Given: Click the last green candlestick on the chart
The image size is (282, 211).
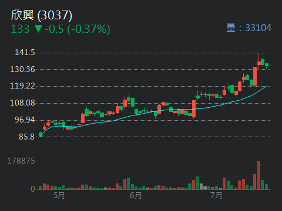Looking at the screenshot, I should pos(267,65).
